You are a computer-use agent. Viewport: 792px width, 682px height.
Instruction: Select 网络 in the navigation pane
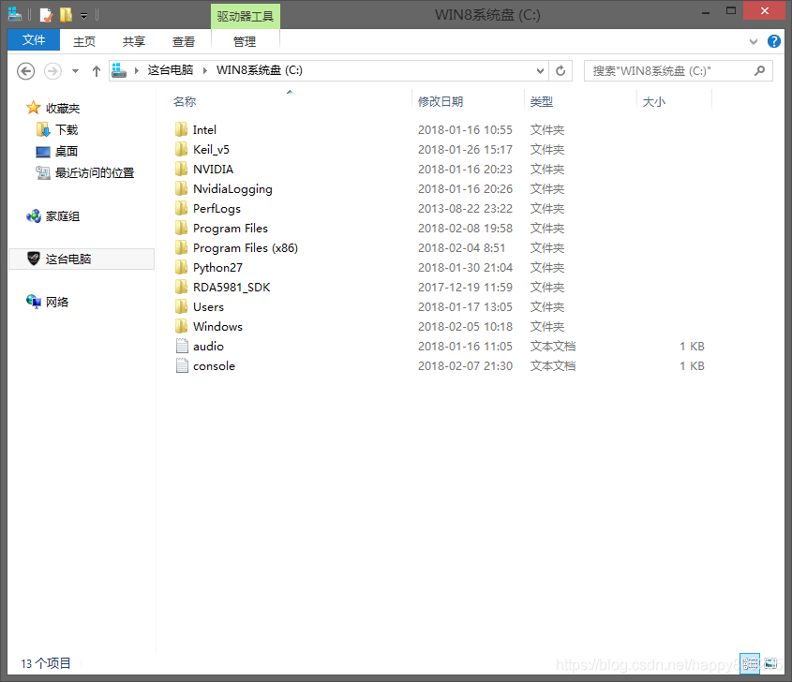(57, 302)
